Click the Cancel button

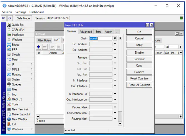pyautogui.click(x=139, y=39)
